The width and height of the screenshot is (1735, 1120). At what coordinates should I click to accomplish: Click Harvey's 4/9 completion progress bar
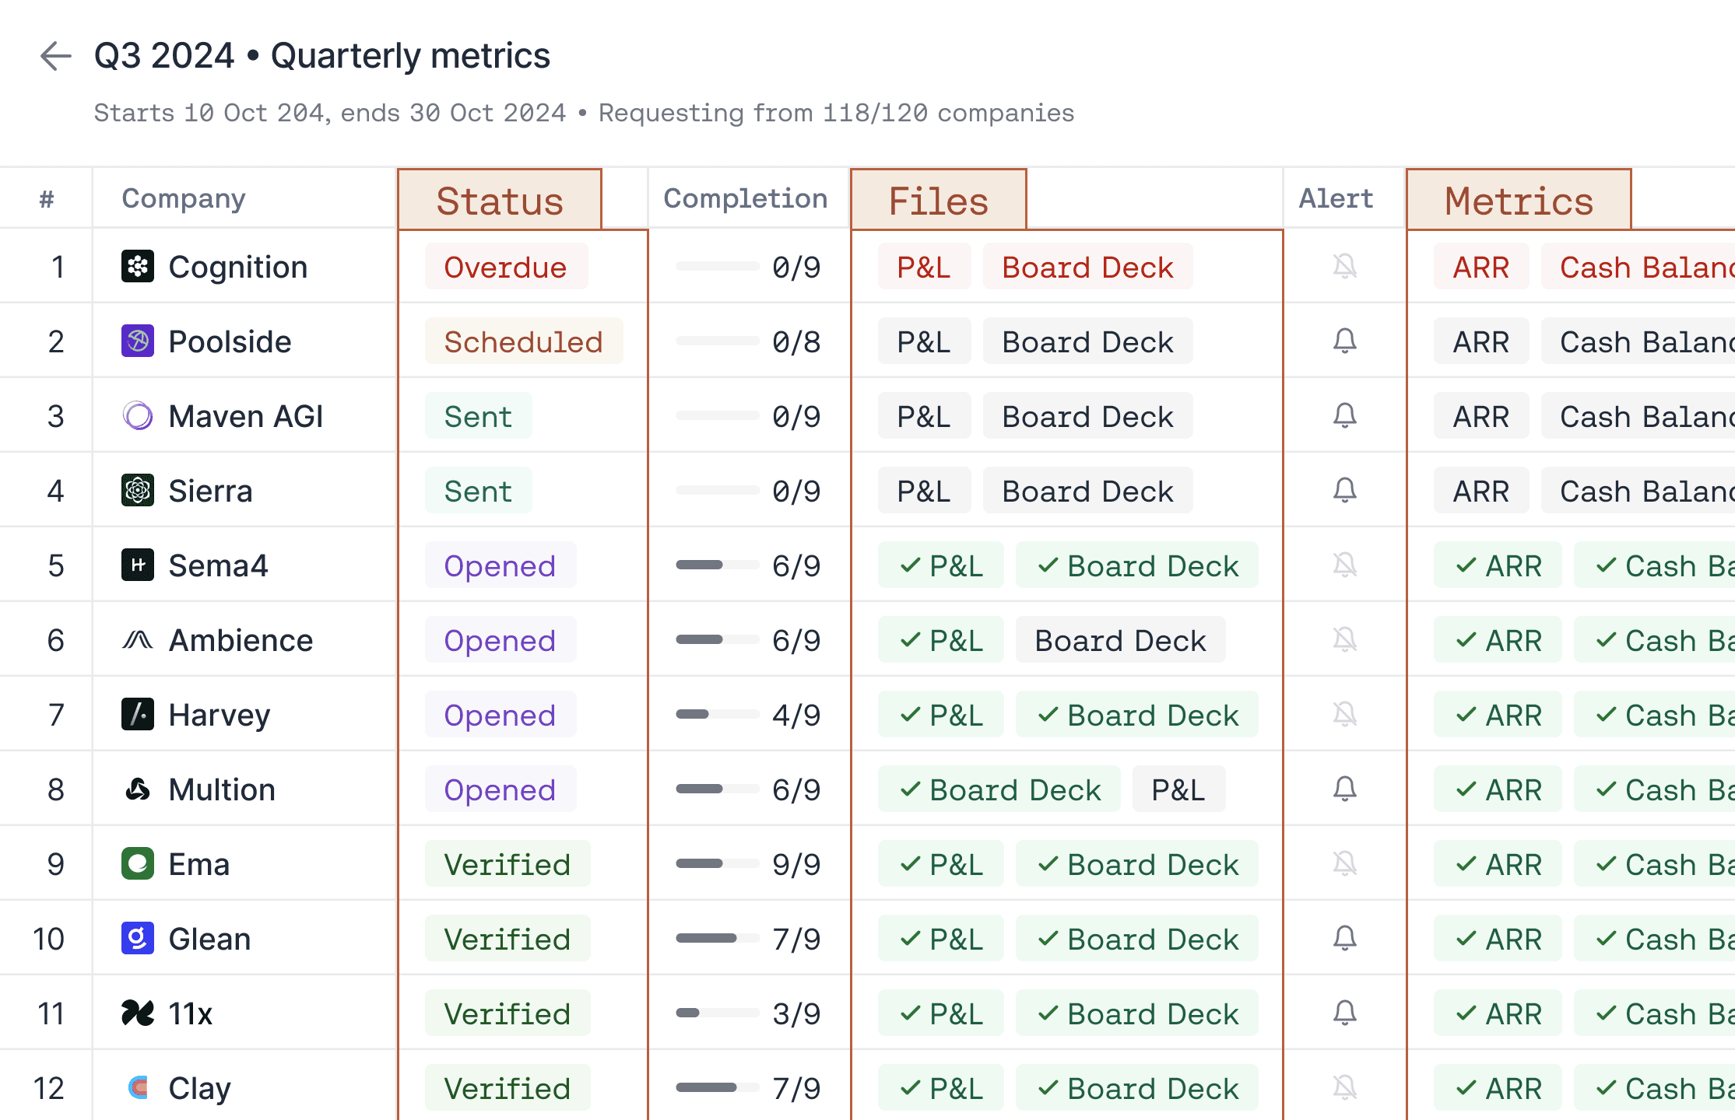pos(717,715)
